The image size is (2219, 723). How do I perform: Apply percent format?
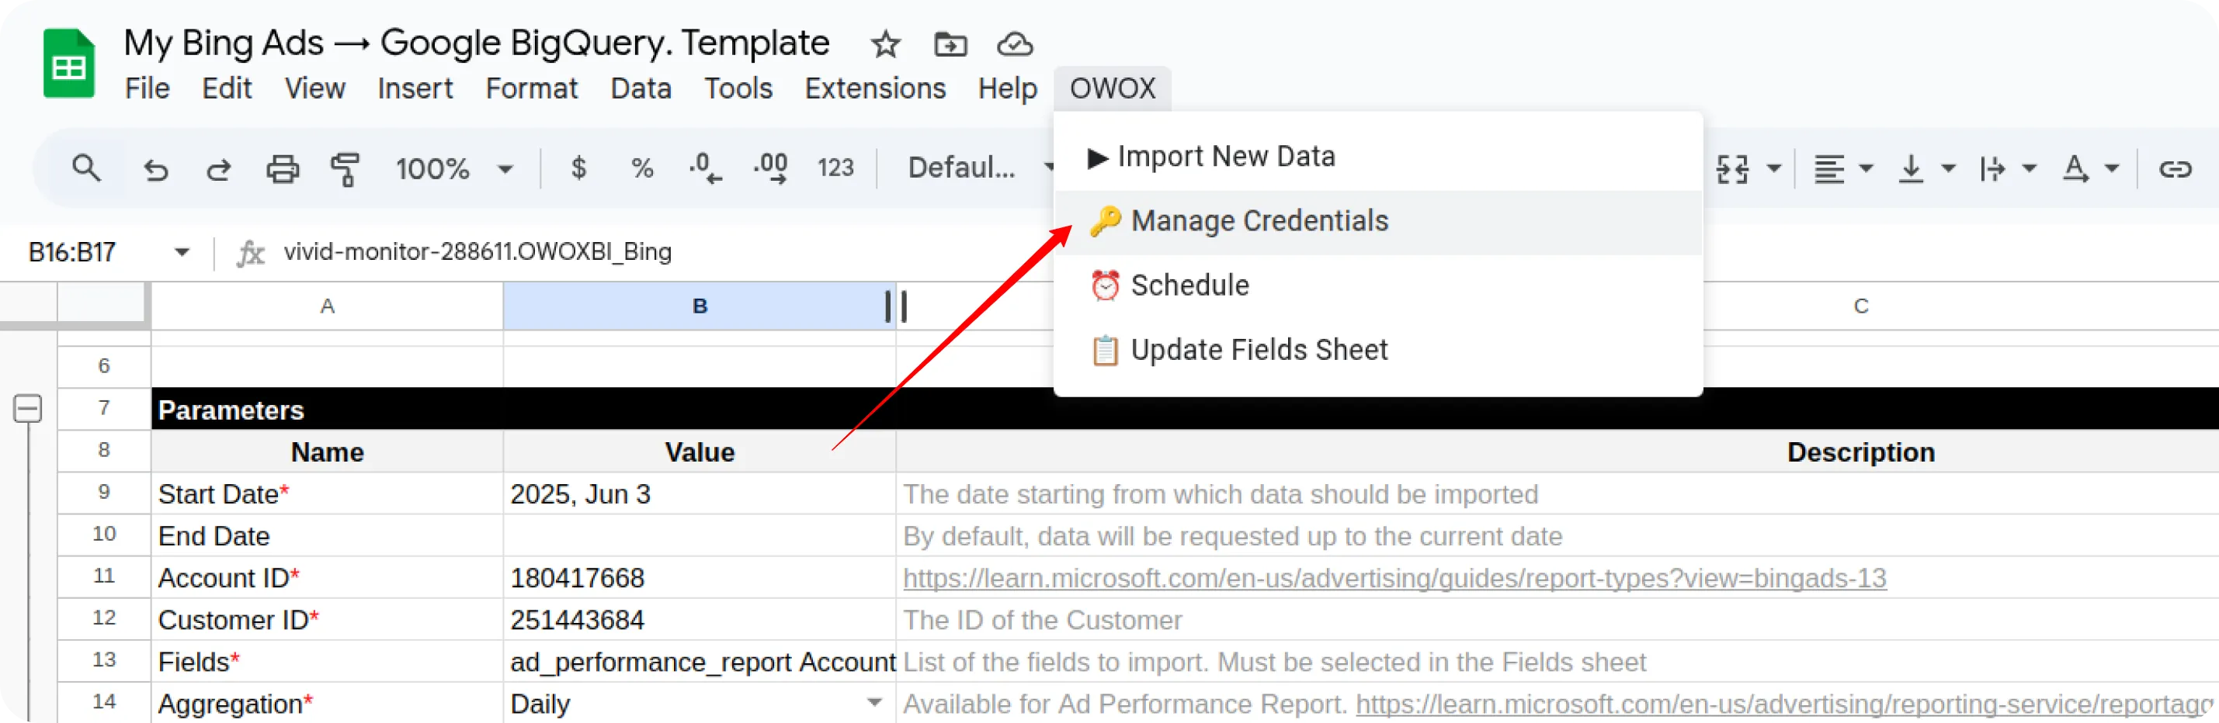[x=642, y=168]
